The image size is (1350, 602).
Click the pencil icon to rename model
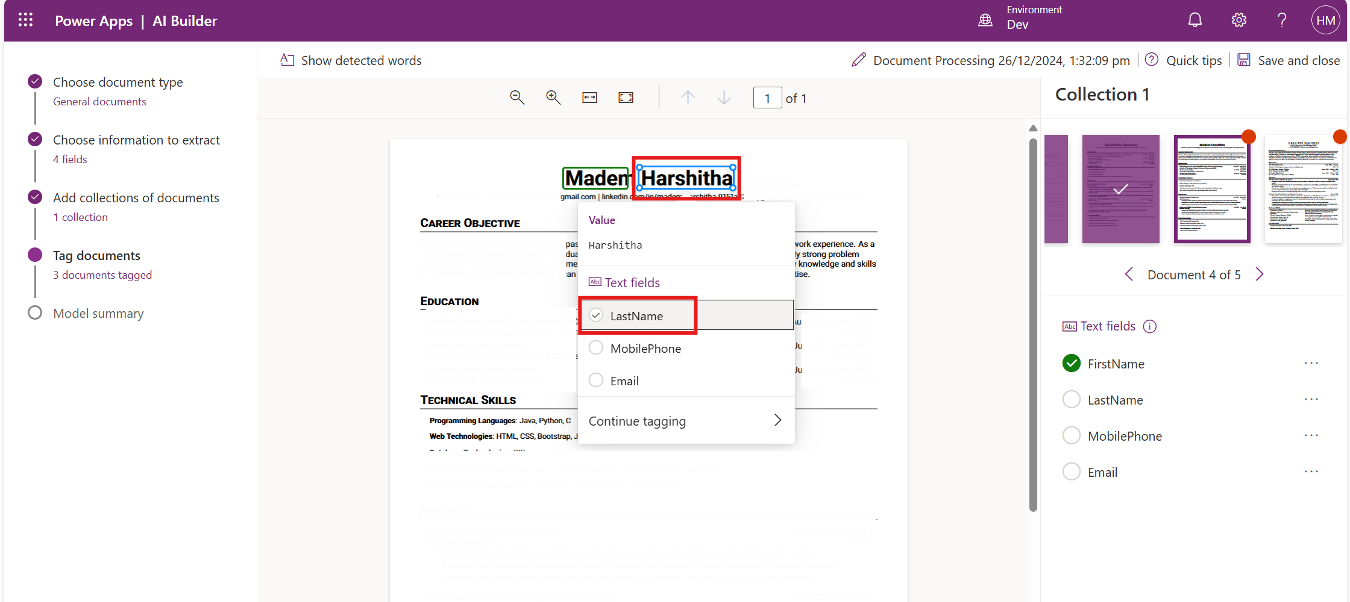pos(858,60)
